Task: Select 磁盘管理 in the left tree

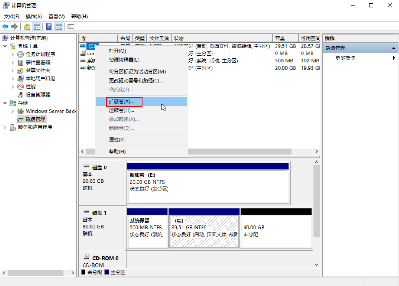Action: point(35,119)
